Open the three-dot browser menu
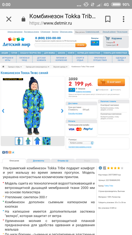The width and height of the screenshot is (132, 235). 123,19
